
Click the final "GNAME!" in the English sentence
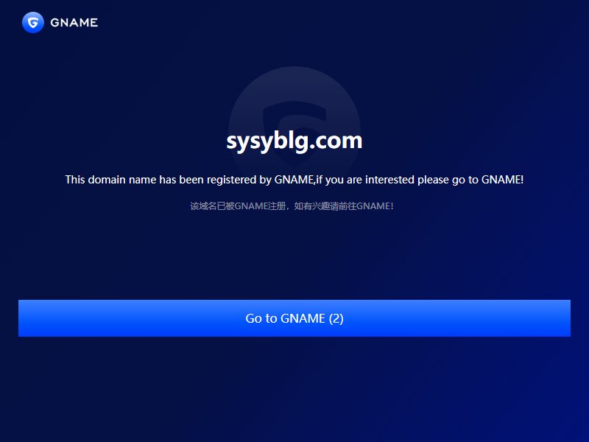click(x=503, y=180)
